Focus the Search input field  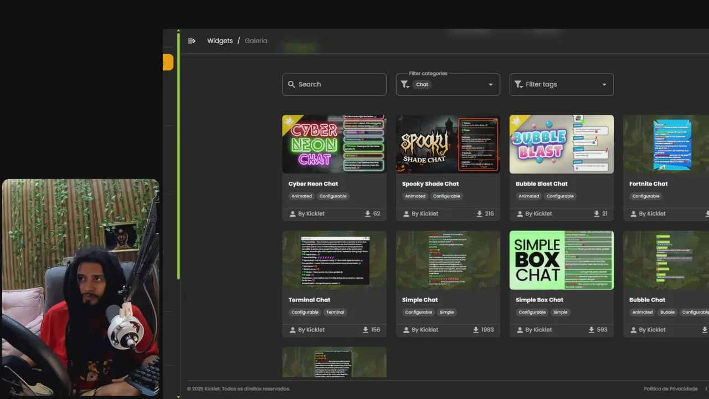(334, 84)
